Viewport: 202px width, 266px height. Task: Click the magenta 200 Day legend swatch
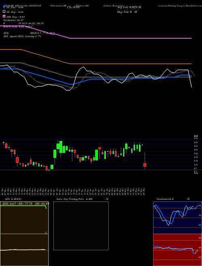(4, 16)
